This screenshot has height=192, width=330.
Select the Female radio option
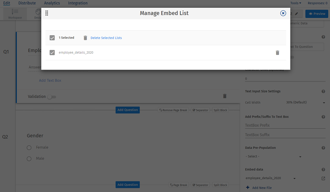pos(29,148)
